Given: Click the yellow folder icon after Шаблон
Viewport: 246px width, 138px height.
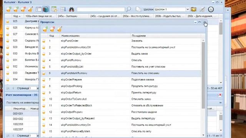Looking at the screenshot, I should [x=194, y=9].
